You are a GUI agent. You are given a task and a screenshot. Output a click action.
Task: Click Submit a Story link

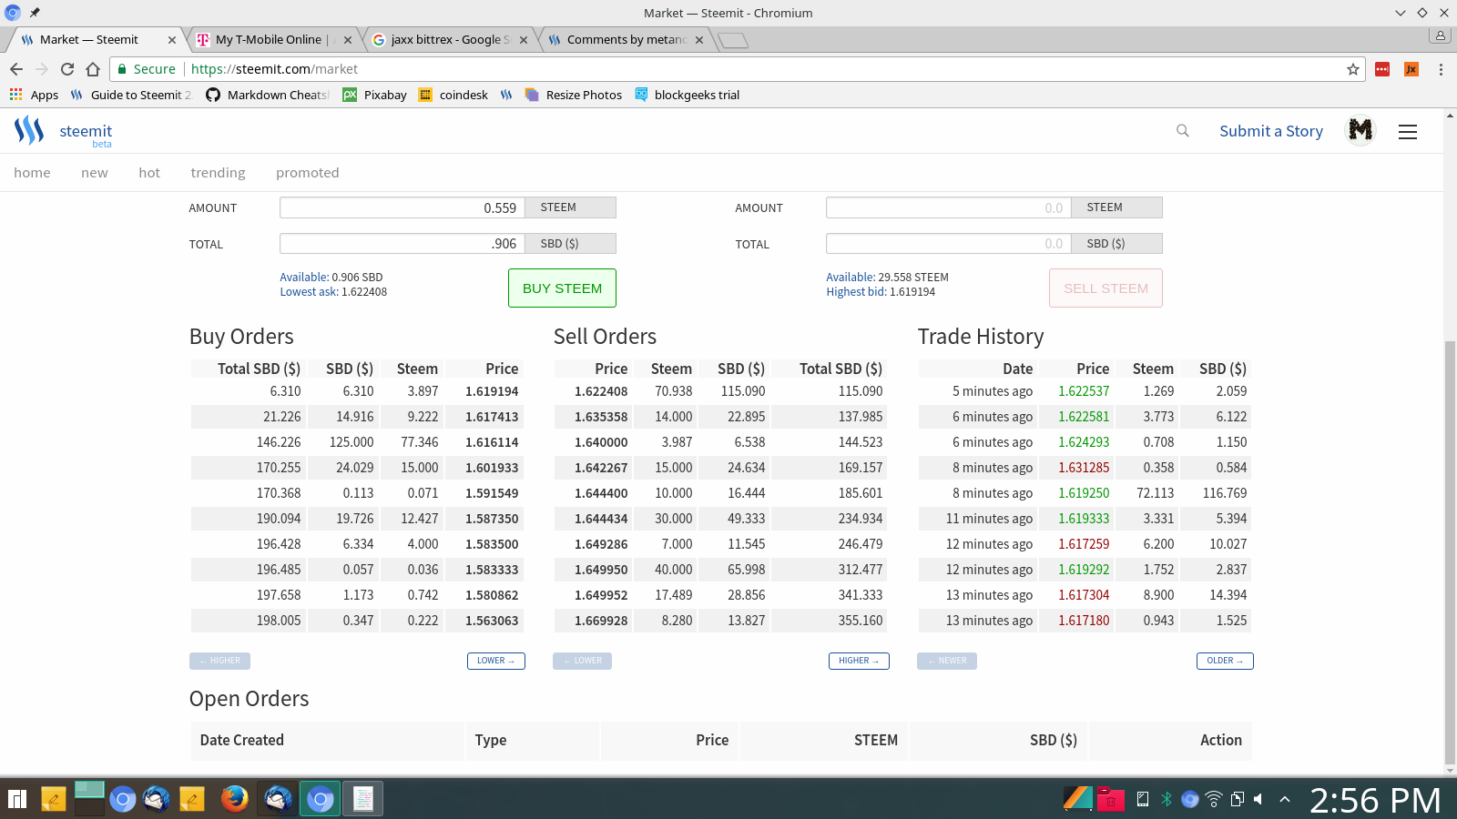click(x=1271, y=131)
